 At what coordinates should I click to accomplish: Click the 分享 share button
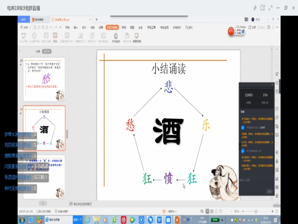coord(252,27)
